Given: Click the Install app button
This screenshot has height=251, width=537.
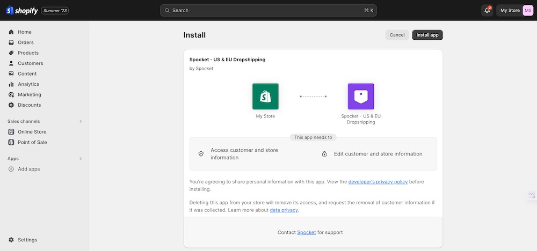Looking at the screenshot, I should point(427,35).
